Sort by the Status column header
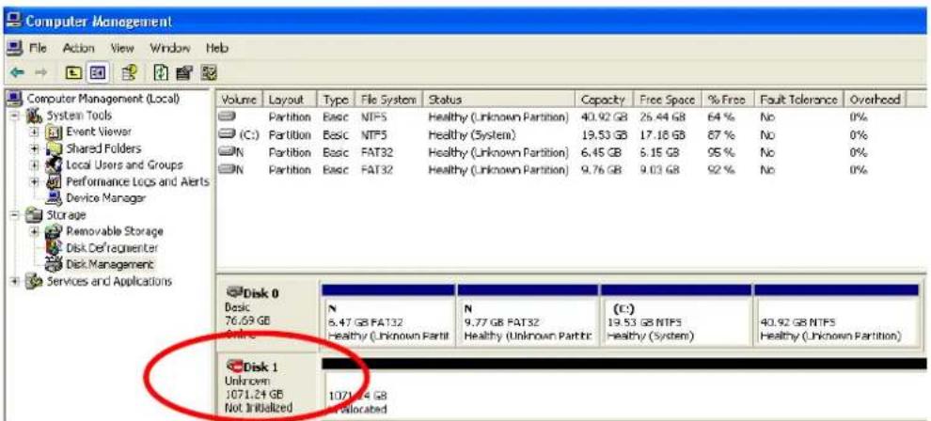This screenshot has width=931, height=421. [499, 100]
